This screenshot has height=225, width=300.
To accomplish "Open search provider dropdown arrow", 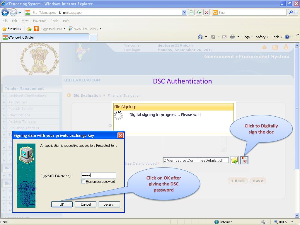I will click(296, 12).
